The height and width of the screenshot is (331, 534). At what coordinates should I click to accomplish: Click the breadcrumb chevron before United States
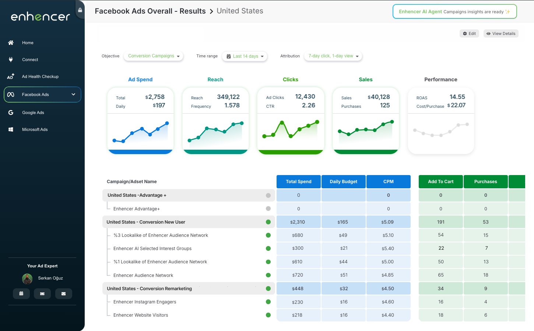(211, 11)
